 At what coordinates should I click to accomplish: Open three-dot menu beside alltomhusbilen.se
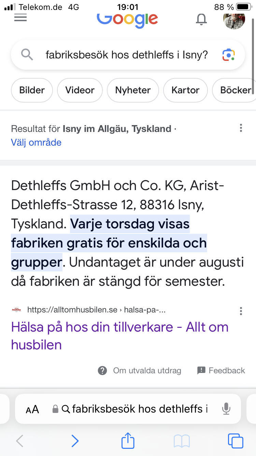(x=241, y=311)
